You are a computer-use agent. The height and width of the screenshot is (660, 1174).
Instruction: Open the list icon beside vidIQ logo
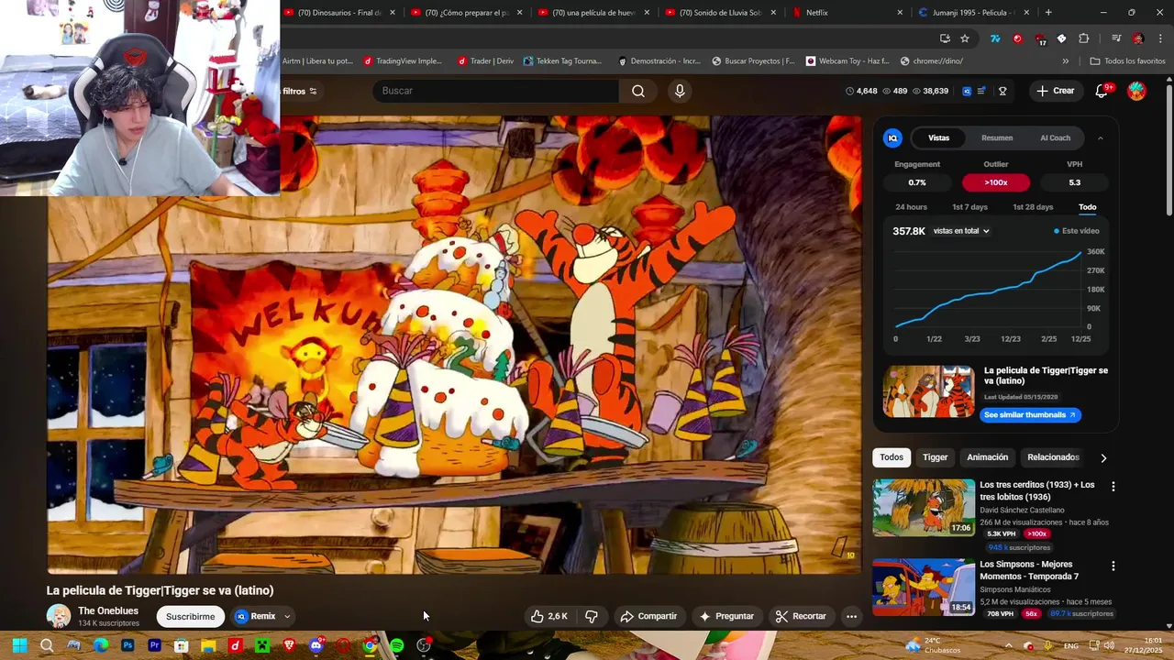coord(981,91)
